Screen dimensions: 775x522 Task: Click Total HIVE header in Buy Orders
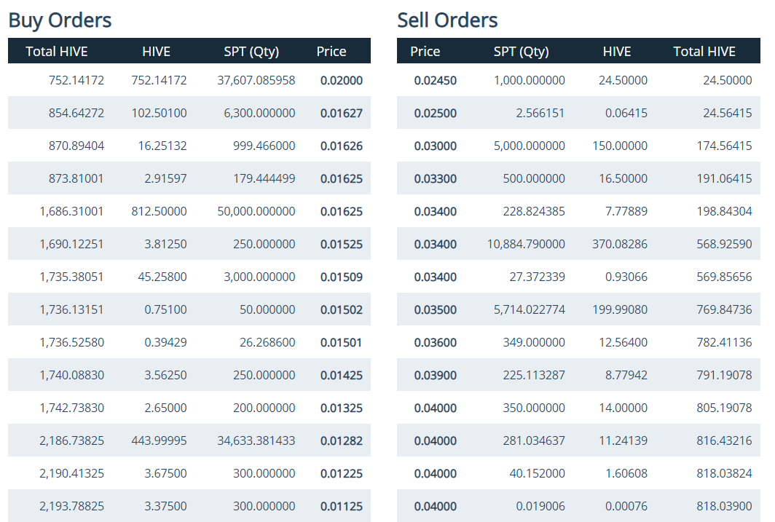tap(57, 52)
